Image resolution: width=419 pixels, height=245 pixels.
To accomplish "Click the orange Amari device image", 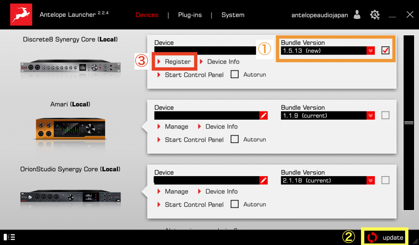I will (x=70, y=129).
